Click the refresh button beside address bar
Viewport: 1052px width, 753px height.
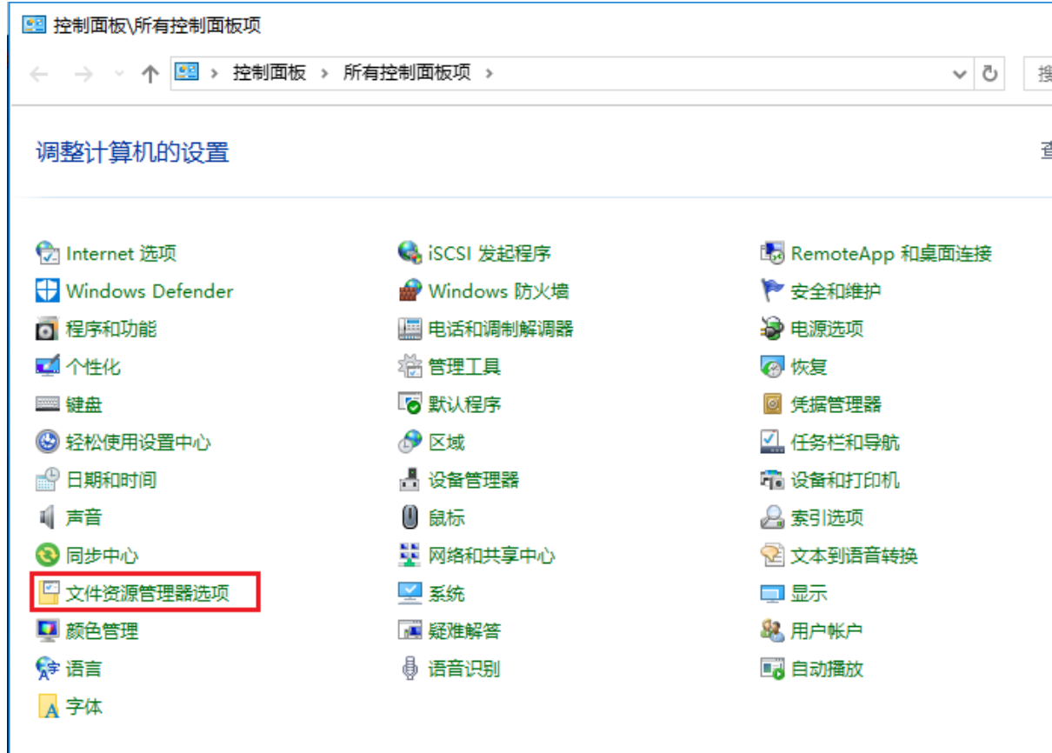[x=989, y=74]
